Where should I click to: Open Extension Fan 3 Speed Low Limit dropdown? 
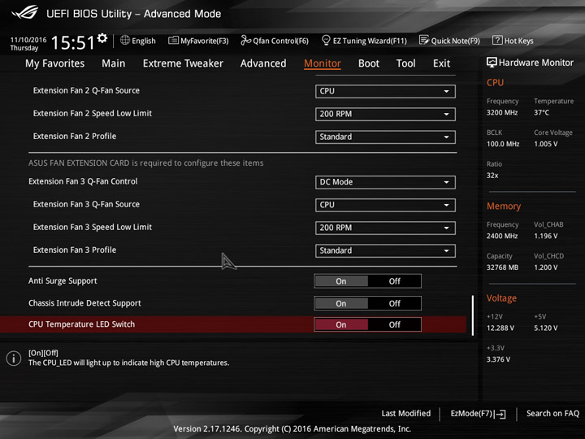[x=385, y=228]
